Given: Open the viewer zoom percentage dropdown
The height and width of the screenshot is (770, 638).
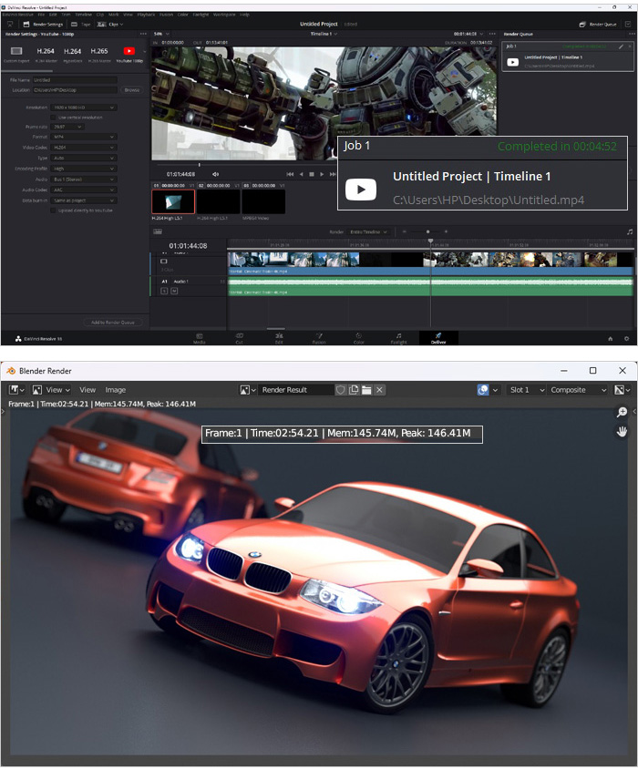Looking at the screenshot, I should point(161,34).
